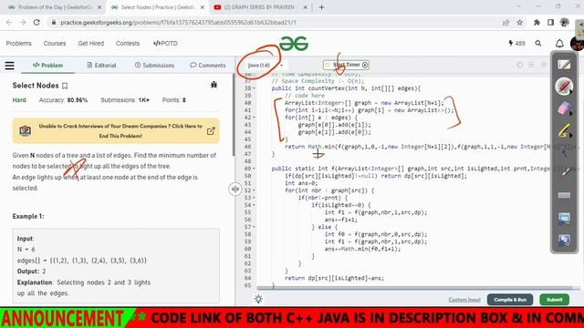Click the code editor horizontal scrollbar
The height and width of the screenshot is (328, 584).
pyautogui.click(x=414, y=288)
